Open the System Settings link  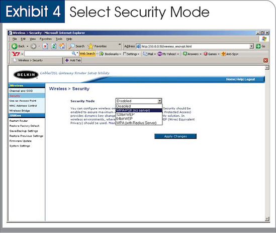[x=20, y=146]
